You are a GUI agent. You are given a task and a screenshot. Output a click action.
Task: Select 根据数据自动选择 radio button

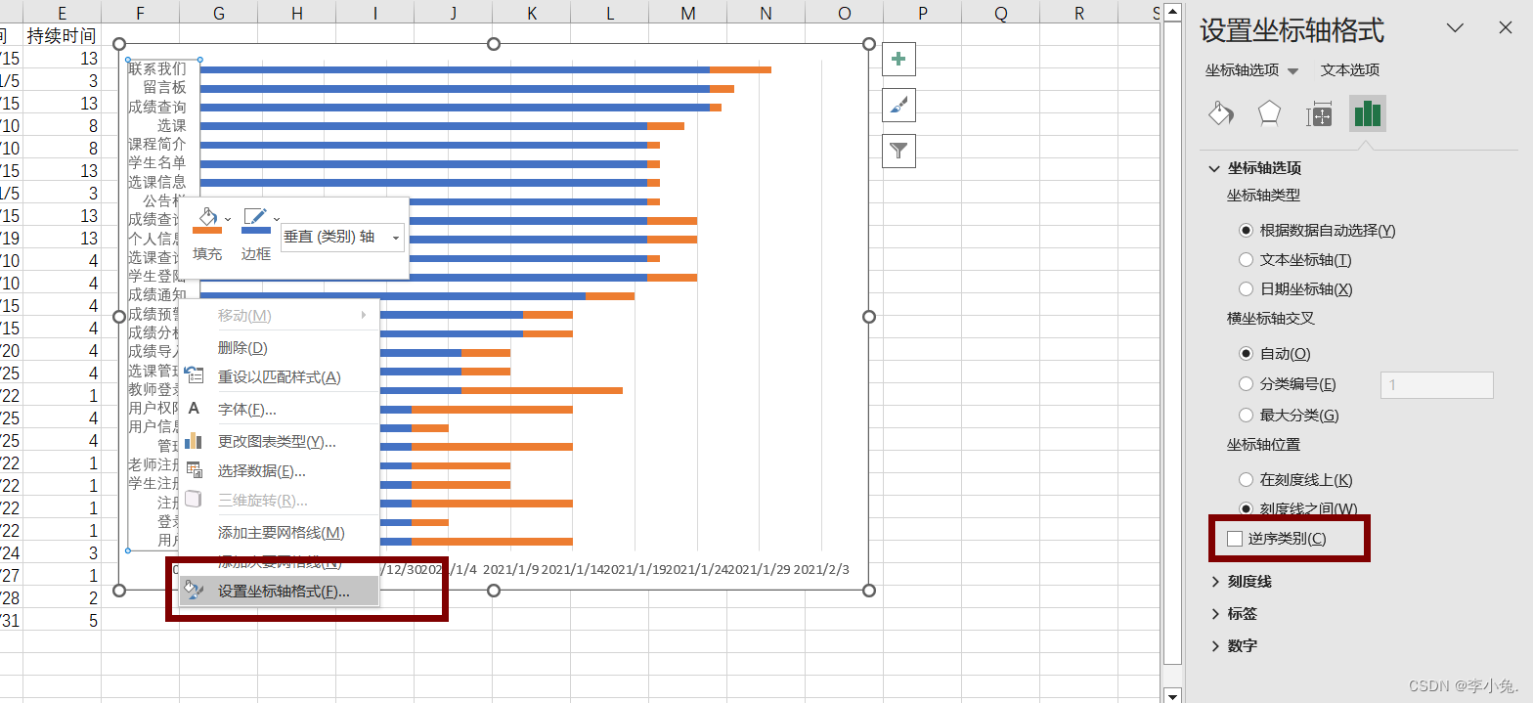tap(1246, 231)
